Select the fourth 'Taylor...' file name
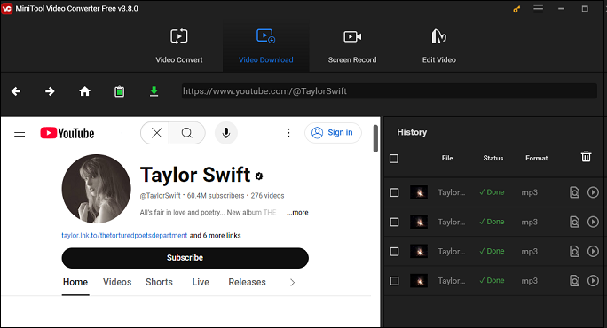 coord(452,281)
